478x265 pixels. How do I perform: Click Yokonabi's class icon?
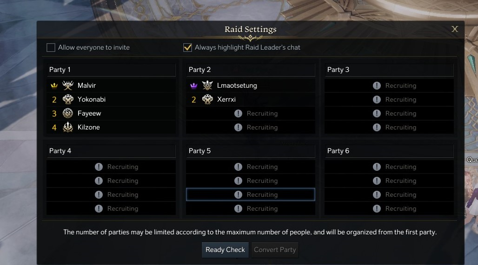tap(68, 99)
